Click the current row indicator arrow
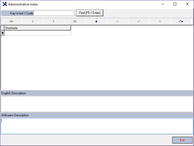 [x=3, y=33]
